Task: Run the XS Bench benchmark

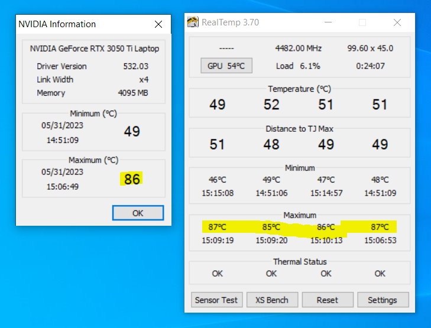Action: pos(272,300)
